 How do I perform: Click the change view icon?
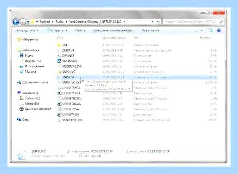tap(196, 30)
